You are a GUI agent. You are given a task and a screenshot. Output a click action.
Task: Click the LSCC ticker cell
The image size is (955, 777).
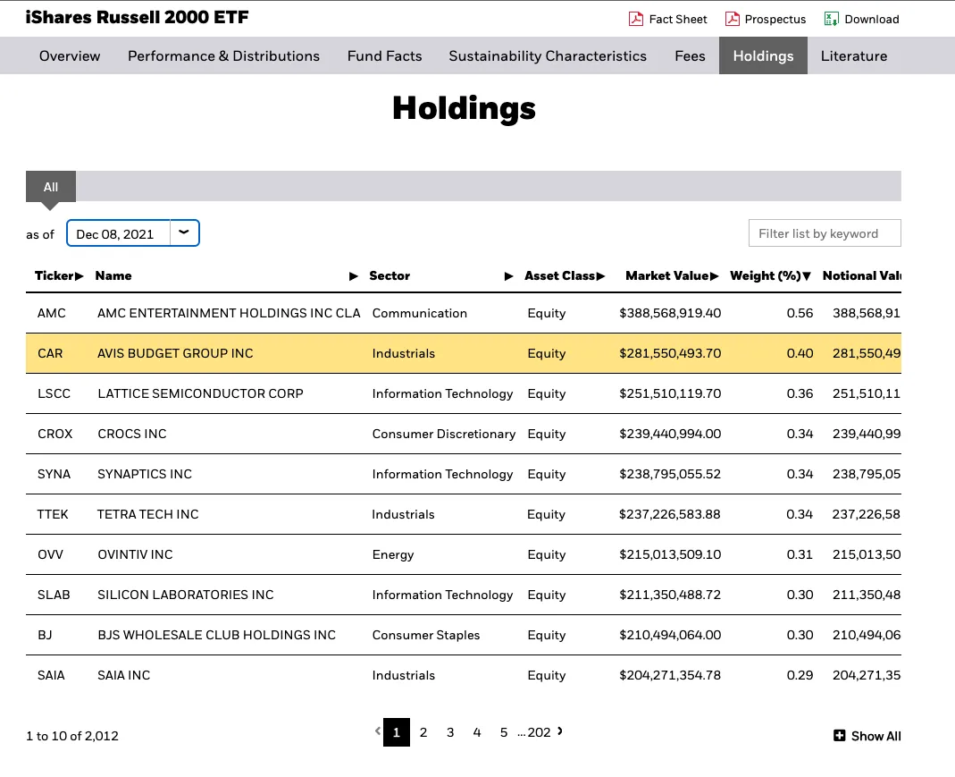click(54, 393)
